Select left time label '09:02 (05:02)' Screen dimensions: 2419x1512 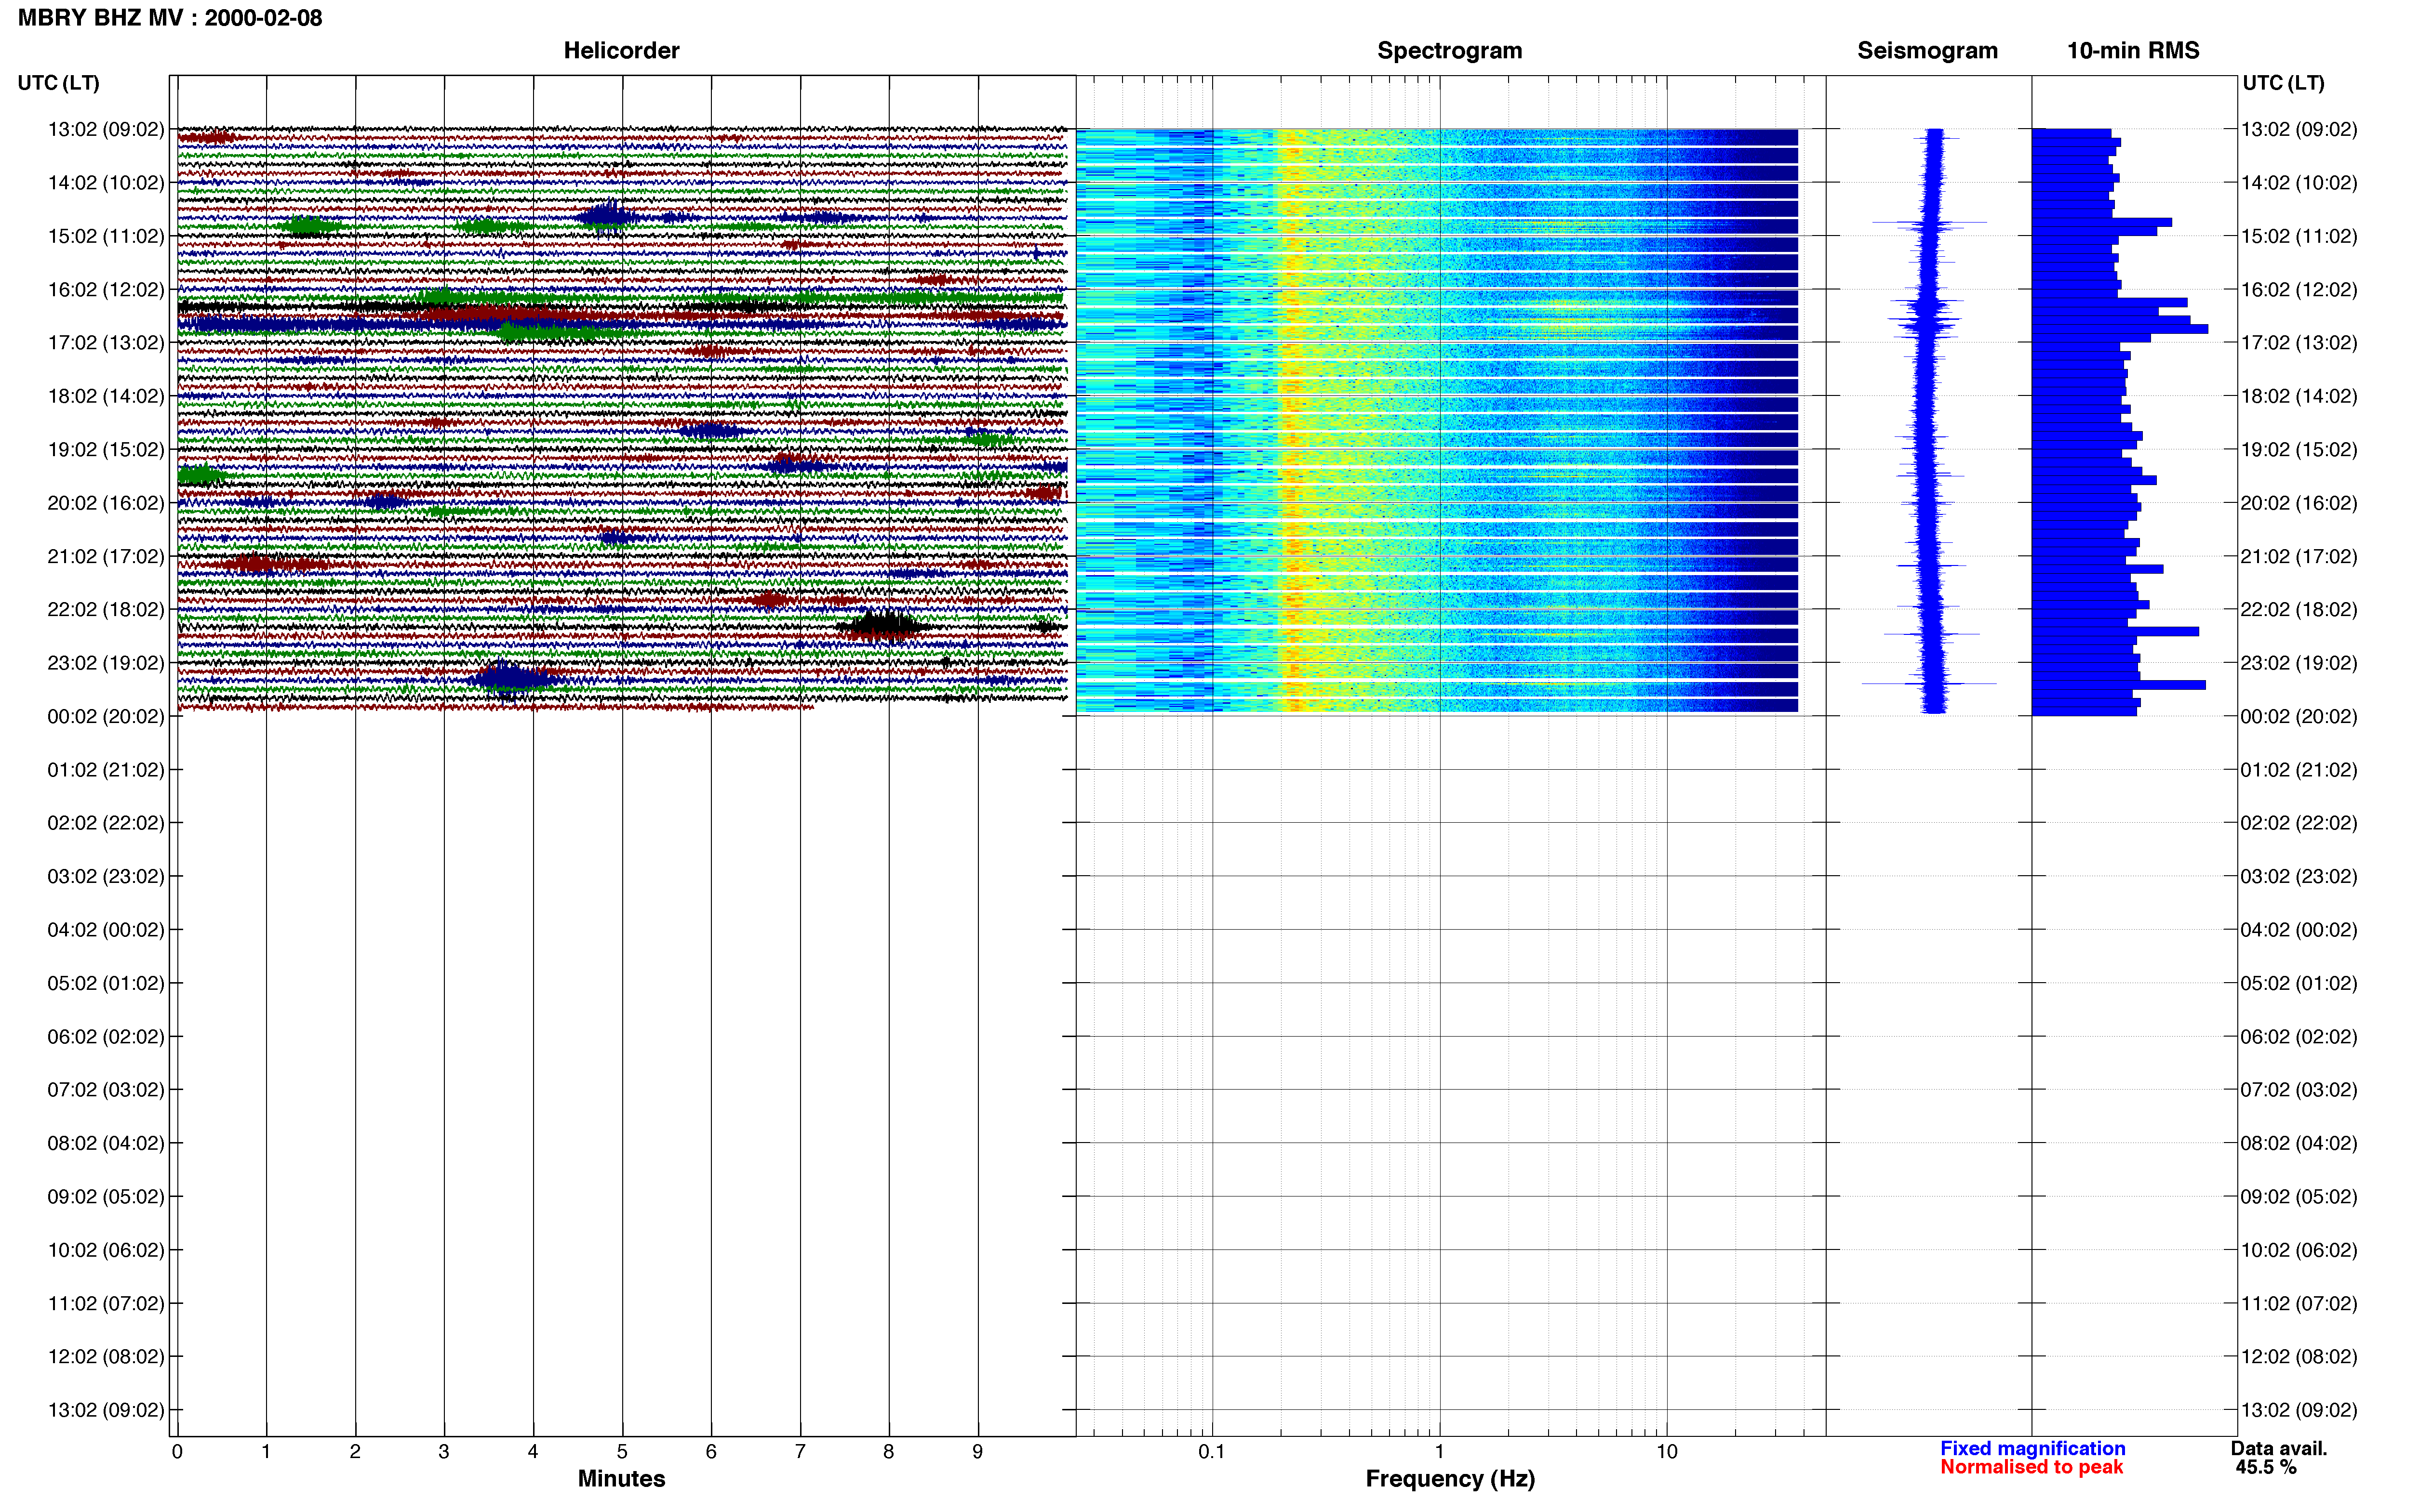pyautogui.click(x=106, y=1196)
